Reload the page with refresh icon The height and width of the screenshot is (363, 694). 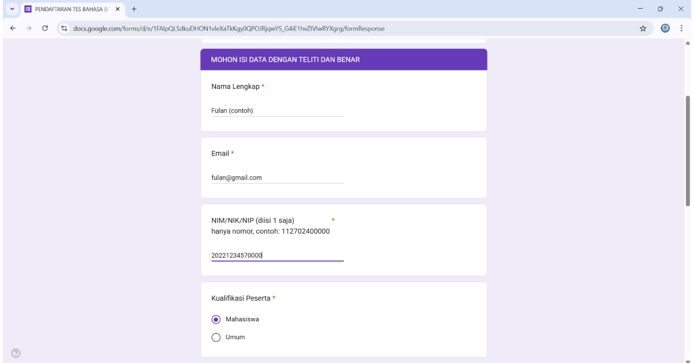click(45, 28)
